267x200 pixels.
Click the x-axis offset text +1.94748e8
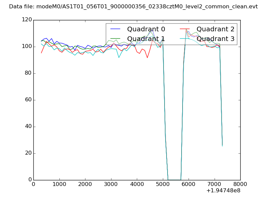(x=223, y=191)
